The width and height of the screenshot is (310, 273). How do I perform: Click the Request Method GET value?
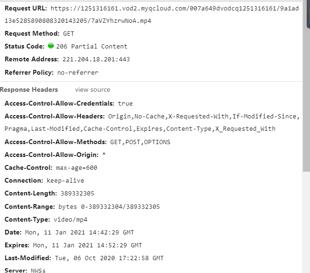[68, 34]
